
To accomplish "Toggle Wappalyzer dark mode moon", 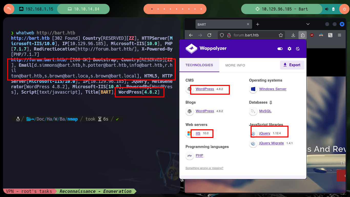I will [298, 48].
